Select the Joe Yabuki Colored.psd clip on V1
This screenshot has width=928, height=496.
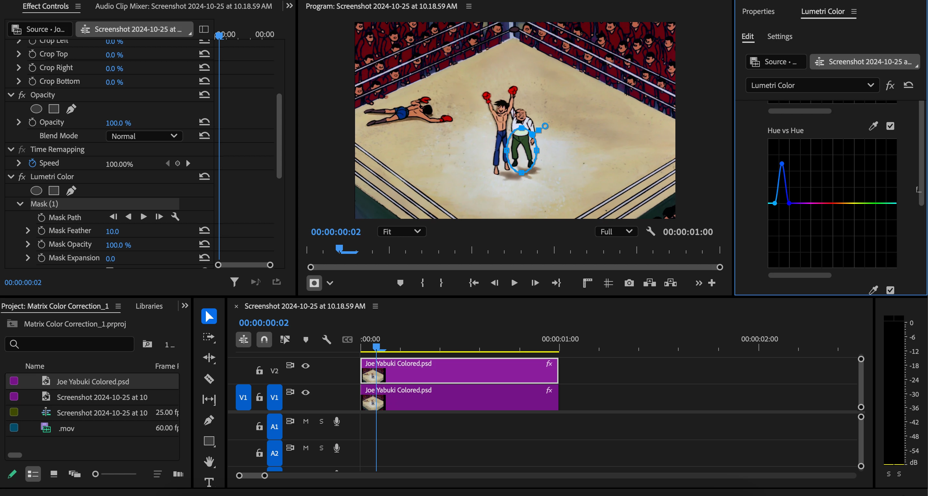click(x=468, y=398)
